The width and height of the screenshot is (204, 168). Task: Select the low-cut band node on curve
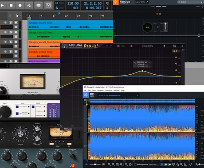[63, 87]
